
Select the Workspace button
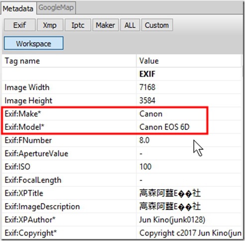(x=34, y=43)
